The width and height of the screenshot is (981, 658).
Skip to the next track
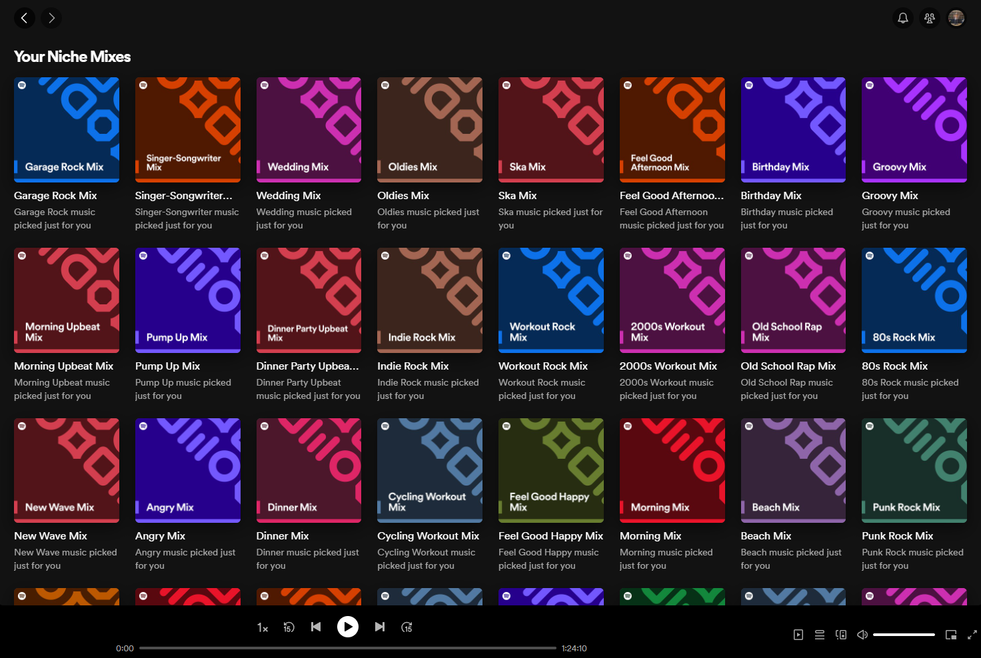pyautogui.click(x=379, y=627)
